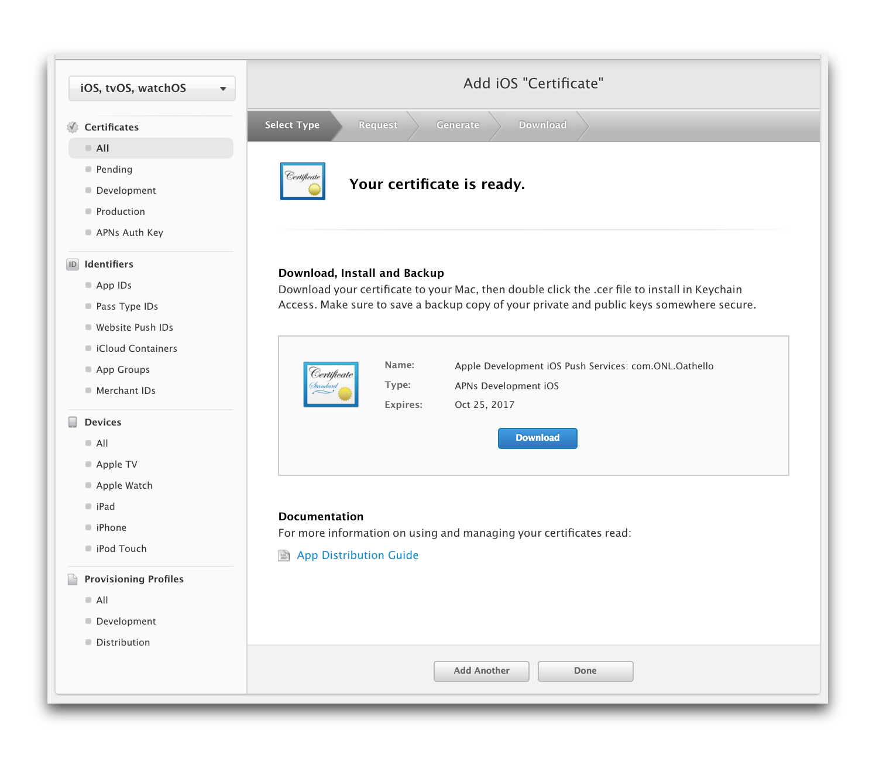Screen dimensions: 876x758
Task: Select Pending certificates in sidebar
Action: tap(114, 169)
